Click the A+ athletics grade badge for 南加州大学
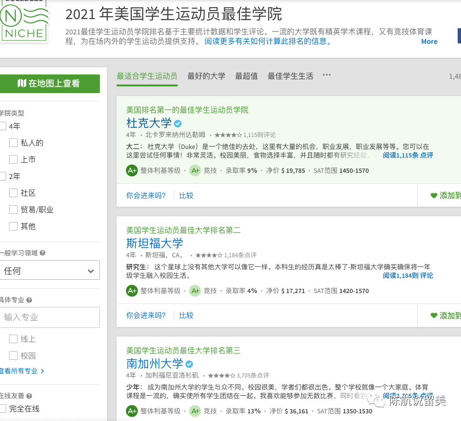 click(195, 411)
